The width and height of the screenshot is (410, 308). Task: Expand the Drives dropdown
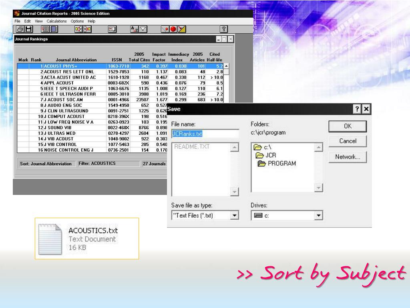tap(318, 215)
